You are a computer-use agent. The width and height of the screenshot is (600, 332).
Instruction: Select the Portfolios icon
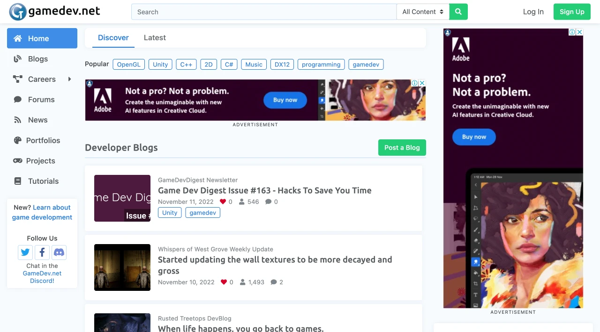click(x=17, y=140)
